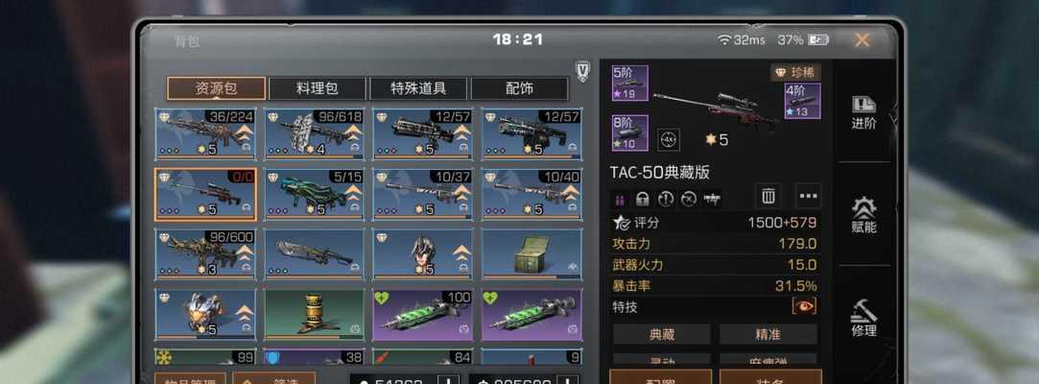Open the 赋能 empower panel
This screenshot has width=1039, height=384.
pyautogui.click(x=863, y=215)
